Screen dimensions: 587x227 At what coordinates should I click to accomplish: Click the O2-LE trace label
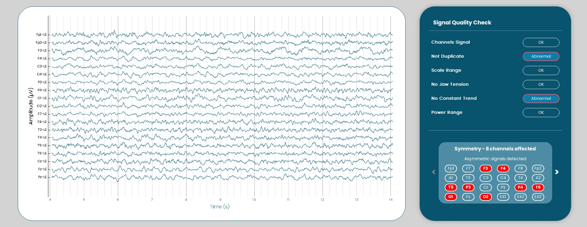pyautogui.click(x=42, y=106)
